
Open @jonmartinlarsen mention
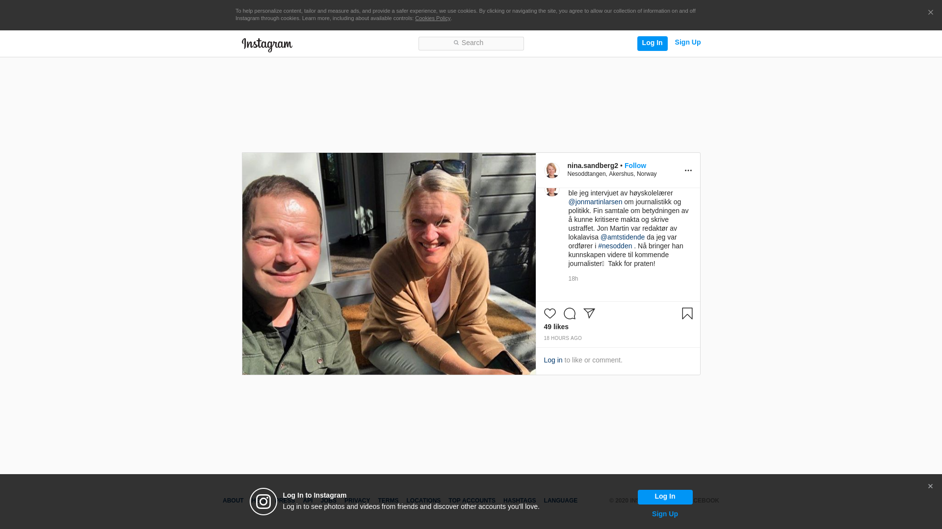tap(595, 202)
